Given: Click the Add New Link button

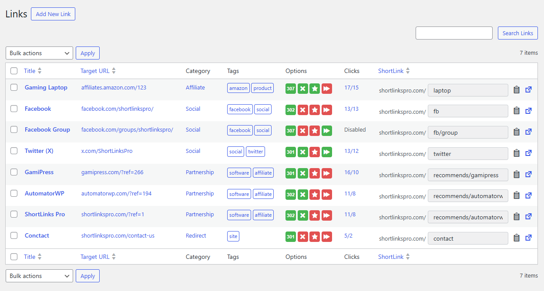Looking at the screenshot, I should tap(53, 13).
